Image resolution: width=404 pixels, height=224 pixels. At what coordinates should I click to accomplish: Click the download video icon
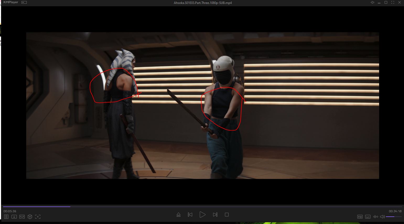click(x=14, y=217)
